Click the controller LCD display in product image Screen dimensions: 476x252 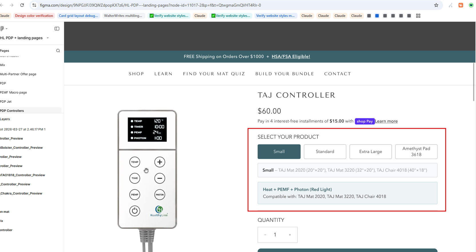[147, 130]
